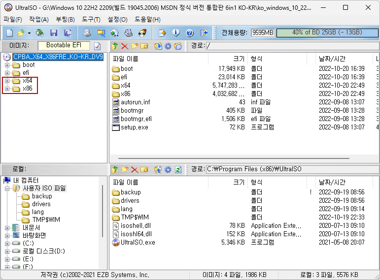
Task: Click red X delete in local pane toolbar
Action: (135, 170)
